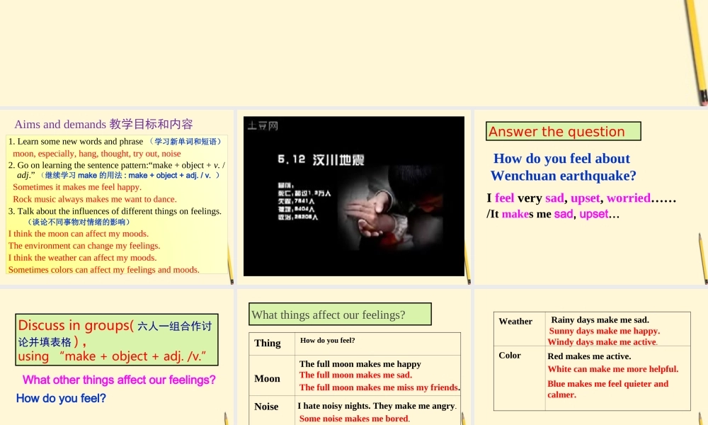Click the line 'I feel very sad, upset, worried……'
The image size is (708, 425).
(x=581, y=198)
